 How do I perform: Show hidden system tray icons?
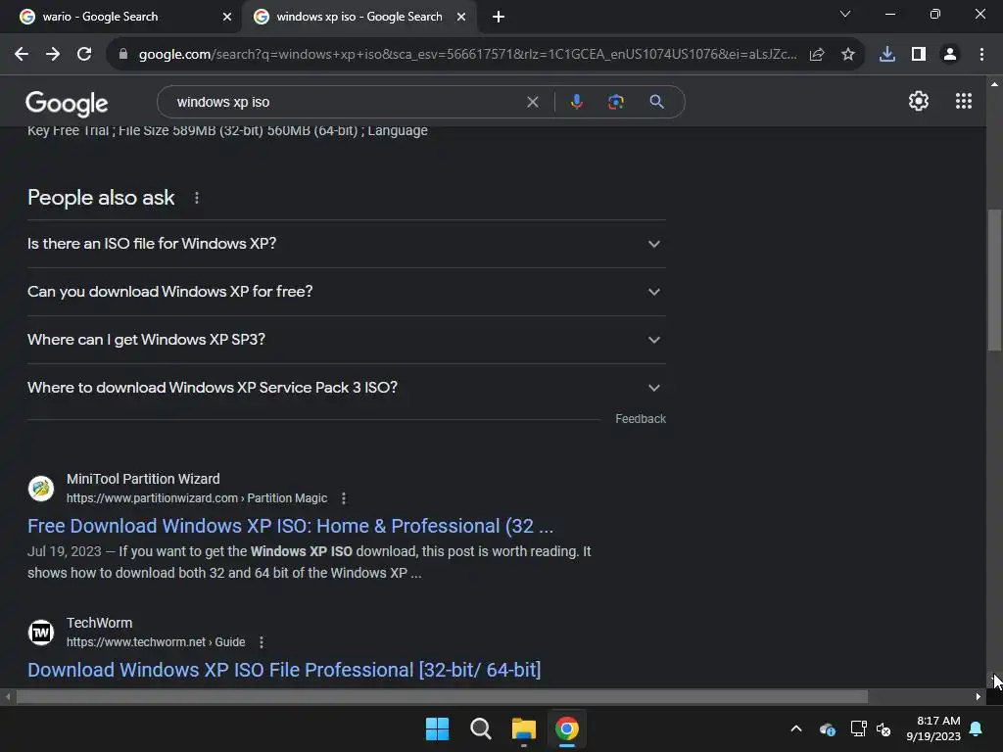tap(796, 728)
